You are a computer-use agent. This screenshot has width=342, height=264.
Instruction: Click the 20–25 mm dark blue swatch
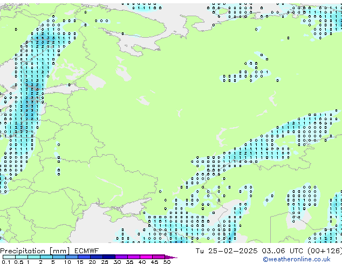pos(96,257)
